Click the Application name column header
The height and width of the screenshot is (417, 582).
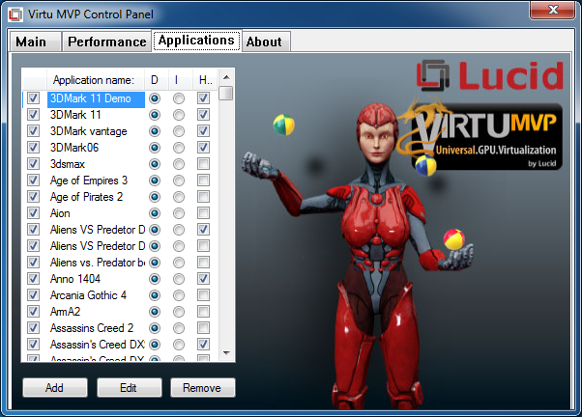[x=94, y=79]
